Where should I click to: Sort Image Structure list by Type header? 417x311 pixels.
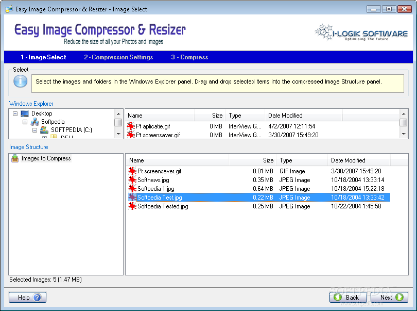[x=302, y=160]
